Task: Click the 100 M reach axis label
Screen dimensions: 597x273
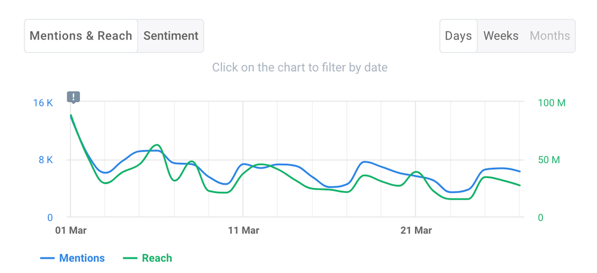Action: click(552, 103)
